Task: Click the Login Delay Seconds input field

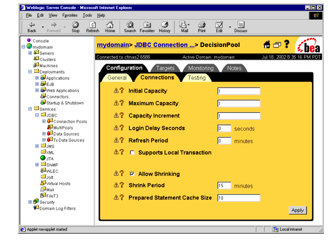Action: tap(224, 128)
